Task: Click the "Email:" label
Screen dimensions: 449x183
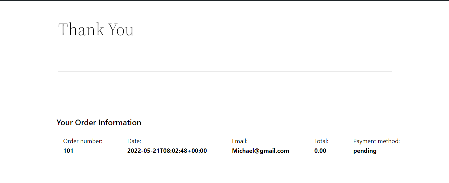Action: point(240,141)
